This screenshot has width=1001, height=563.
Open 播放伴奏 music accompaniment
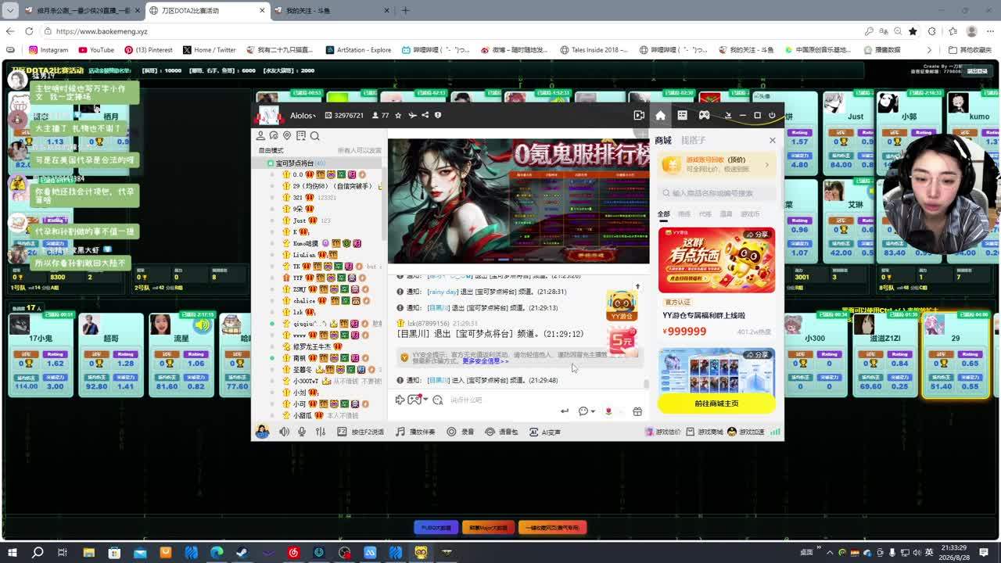415,432
